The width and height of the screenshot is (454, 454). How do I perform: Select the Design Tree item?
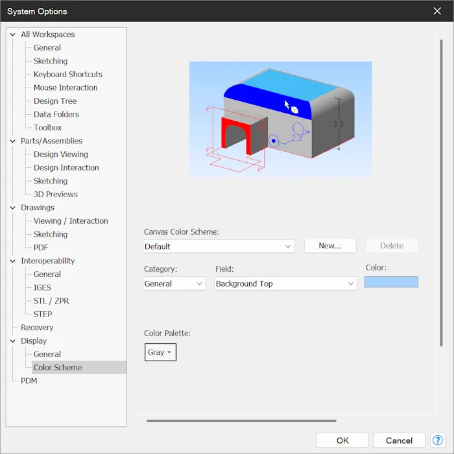55,101
